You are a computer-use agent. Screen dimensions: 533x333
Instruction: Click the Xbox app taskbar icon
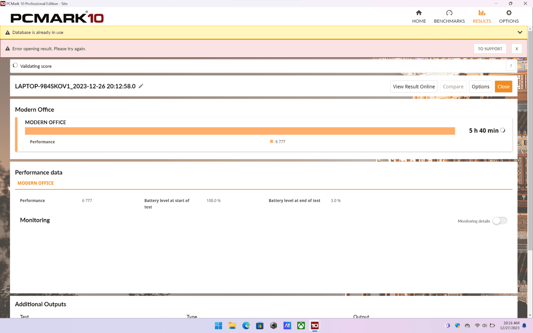click(x=301, y=326)
